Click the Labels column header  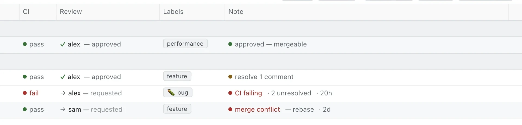[x=173, y=12]
